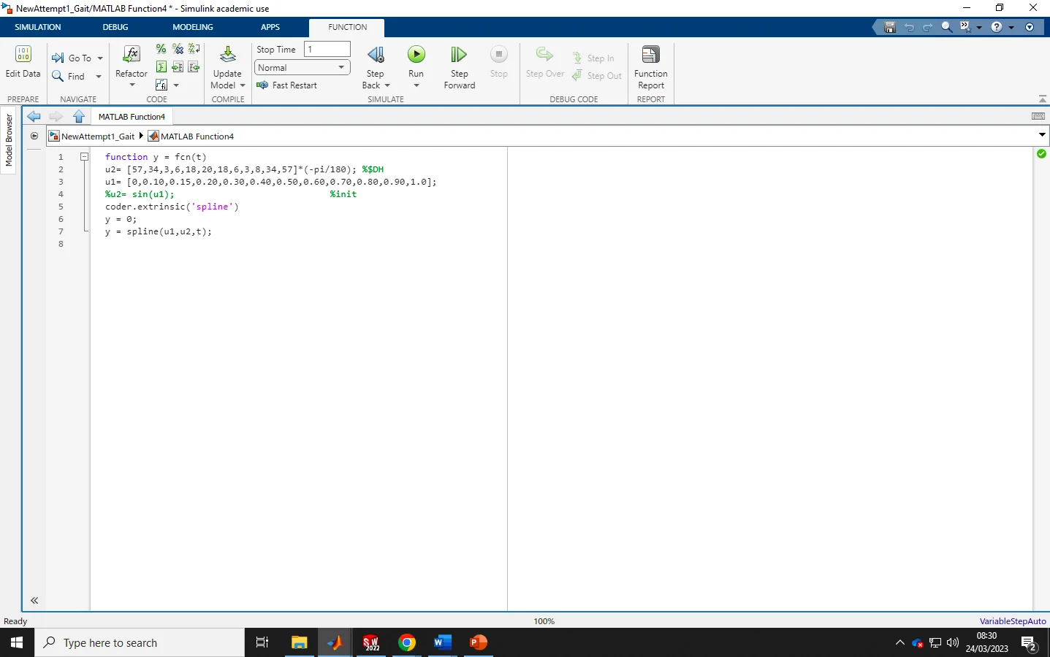Click the Go To navigation icon
The image size is (1050, 657).
58,58
